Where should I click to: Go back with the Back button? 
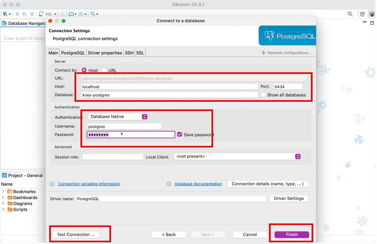coord(169,235)
